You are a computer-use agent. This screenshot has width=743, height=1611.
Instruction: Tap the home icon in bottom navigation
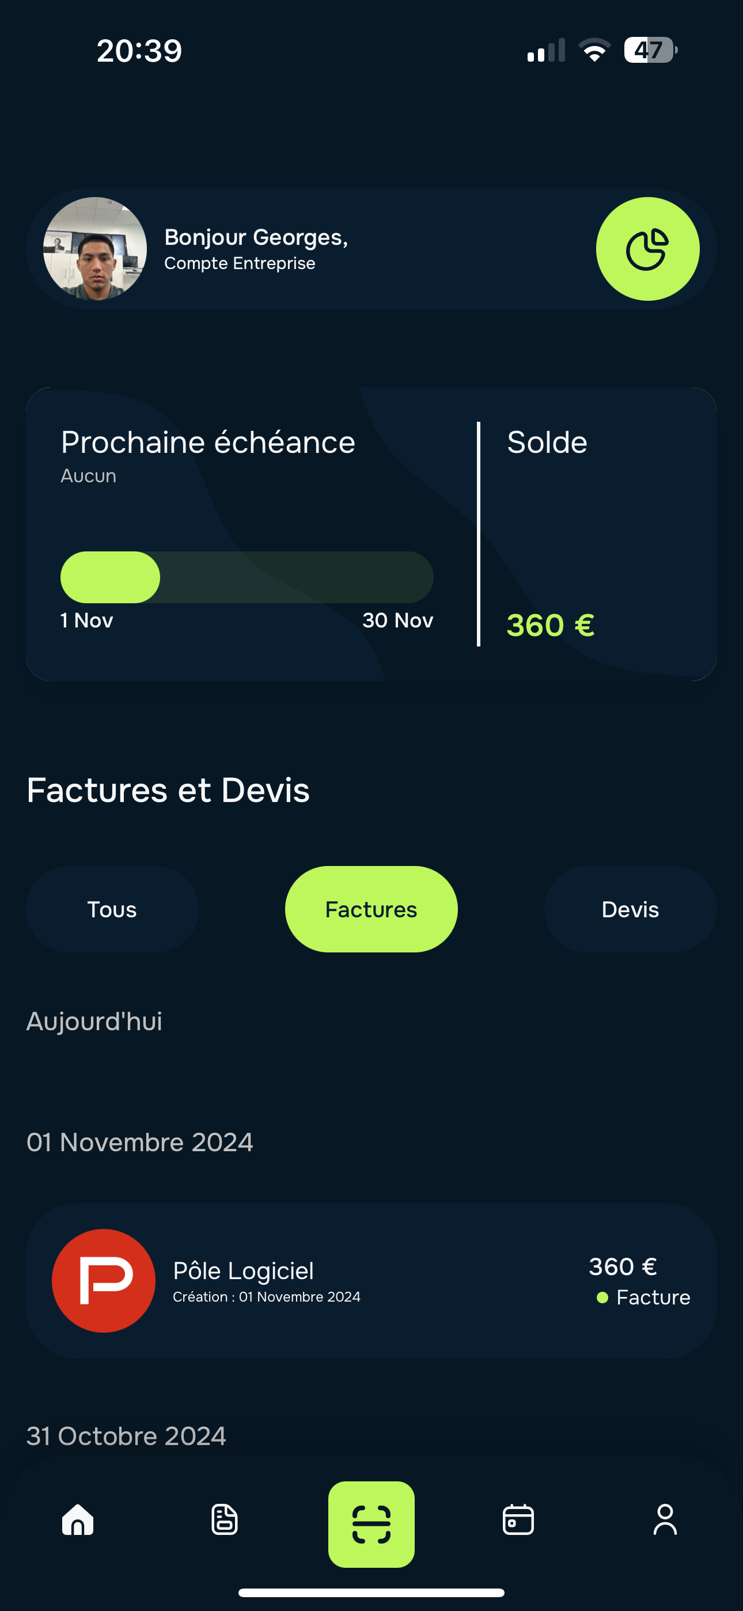point(78,1520)
